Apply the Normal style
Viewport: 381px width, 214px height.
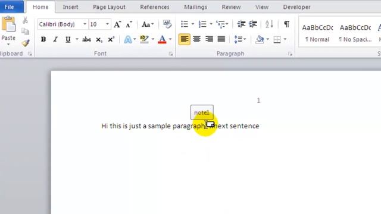point(317,33)
